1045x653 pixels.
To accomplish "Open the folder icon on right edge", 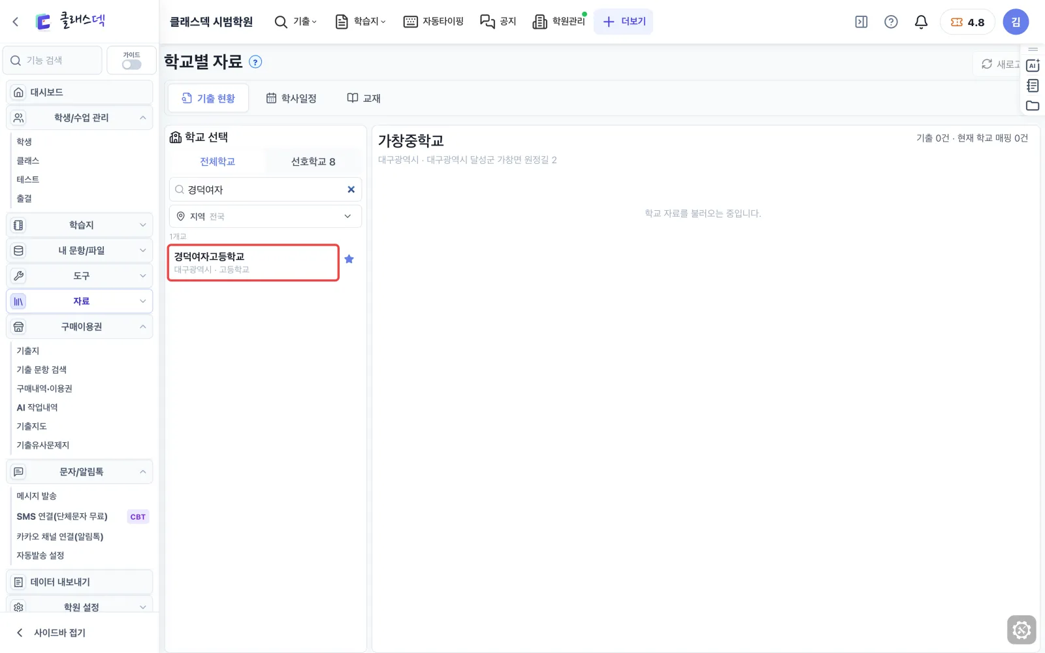I will click(x=1033, y=106).
